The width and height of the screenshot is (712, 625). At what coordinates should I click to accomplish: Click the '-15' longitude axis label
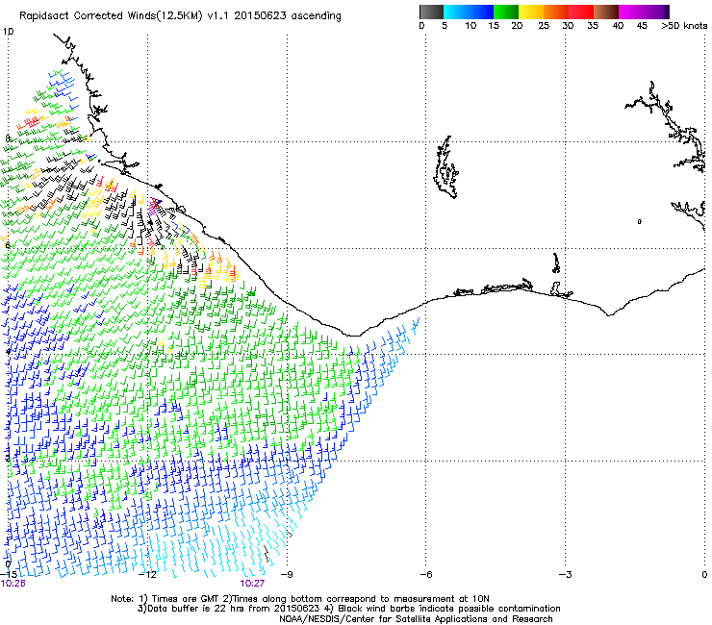[8, 575]
